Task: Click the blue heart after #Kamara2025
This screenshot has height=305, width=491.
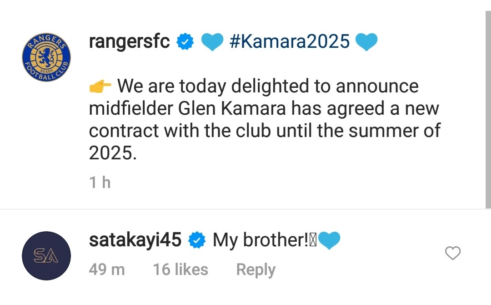Action: tap(366, 42)
